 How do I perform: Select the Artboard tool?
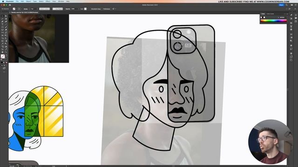pyautogui.click(x=2, y=49)
